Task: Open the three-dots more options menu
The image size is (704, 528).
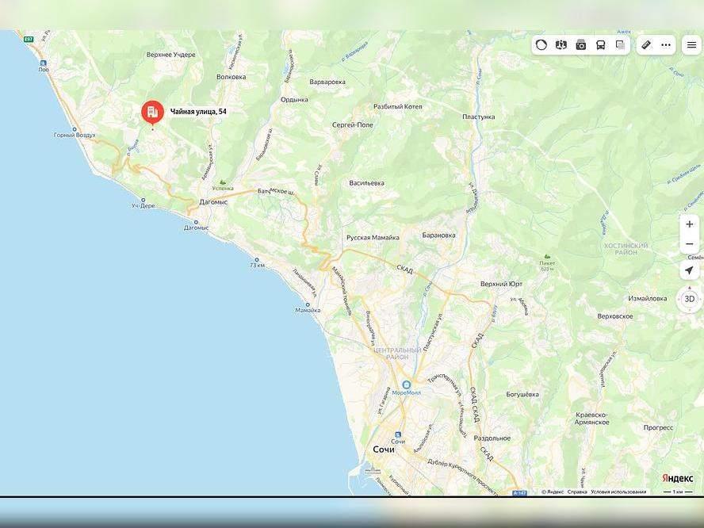Action: tap(666, 45)
